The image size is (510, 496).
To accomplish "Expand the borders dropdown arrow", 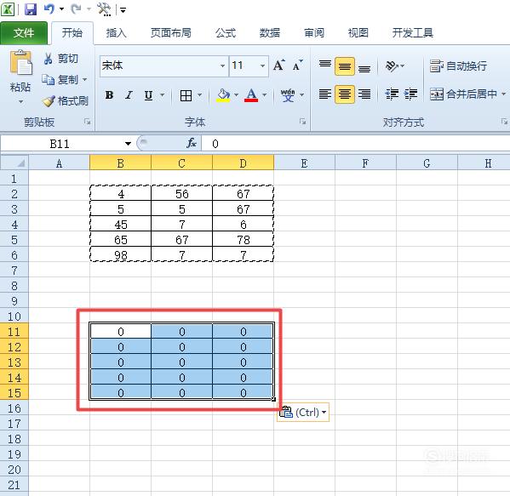I will pos(200,95).
